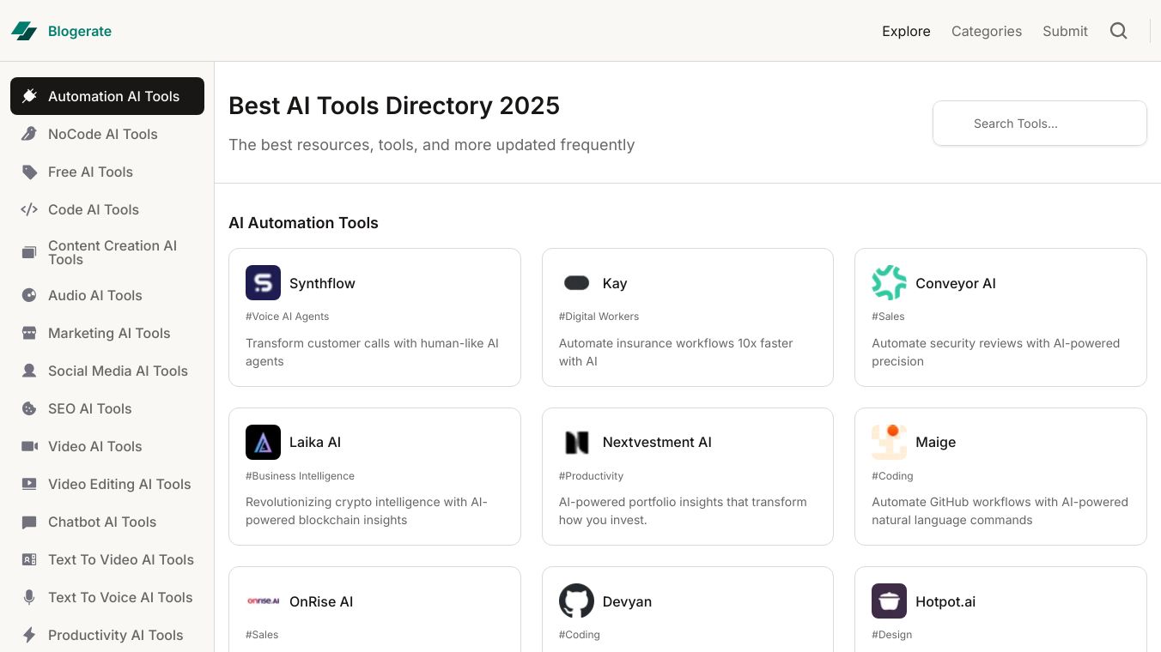Open NoCode AI Tools category
The image size is (1161, 652).
pyautogui.click(x=102, y=134)
